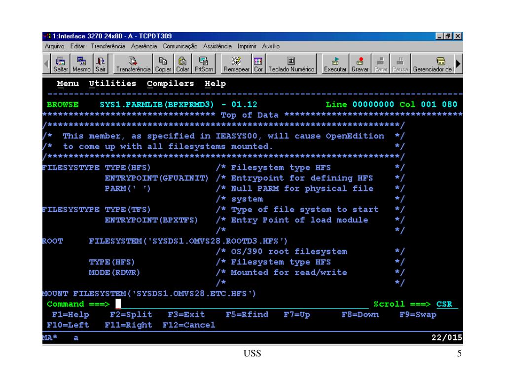Click the F11=Right function key label

tap(128, 325)
